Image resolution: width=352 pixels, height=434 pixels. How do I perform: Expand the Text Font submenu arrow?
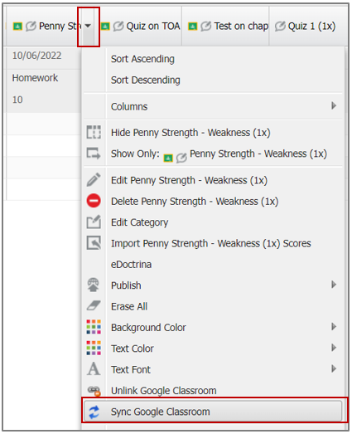pos(334,368)
